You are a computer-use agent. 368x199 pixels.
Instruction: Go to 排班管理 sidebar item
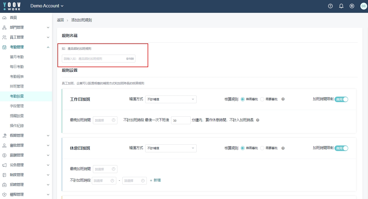(17, 86)
